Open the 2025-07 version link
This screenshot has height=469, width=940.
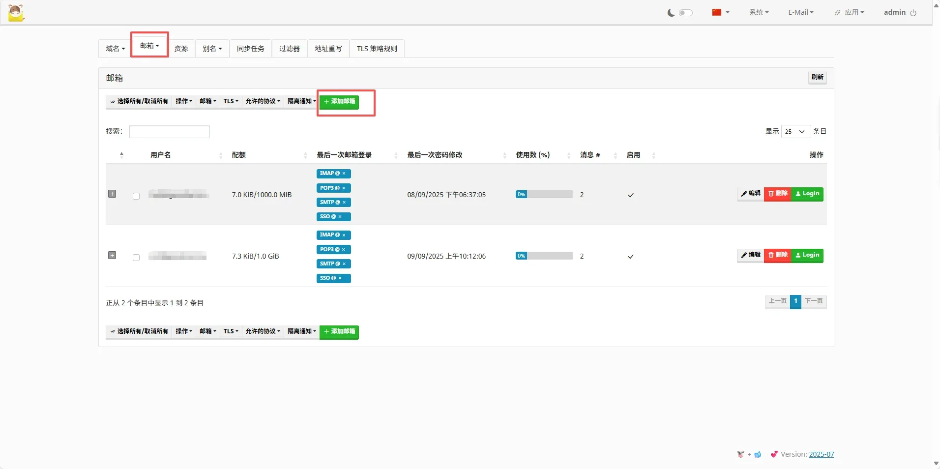[821, 454]
